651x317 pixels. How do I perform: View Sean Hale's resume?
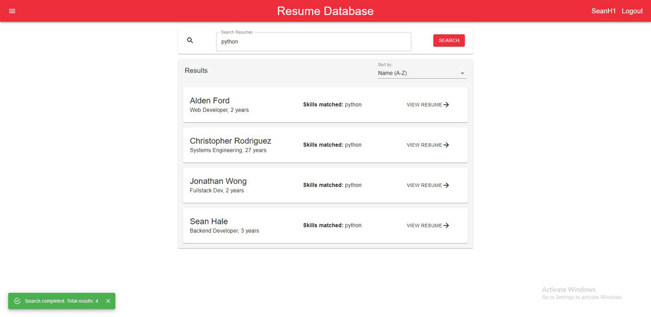coord(427,226)
